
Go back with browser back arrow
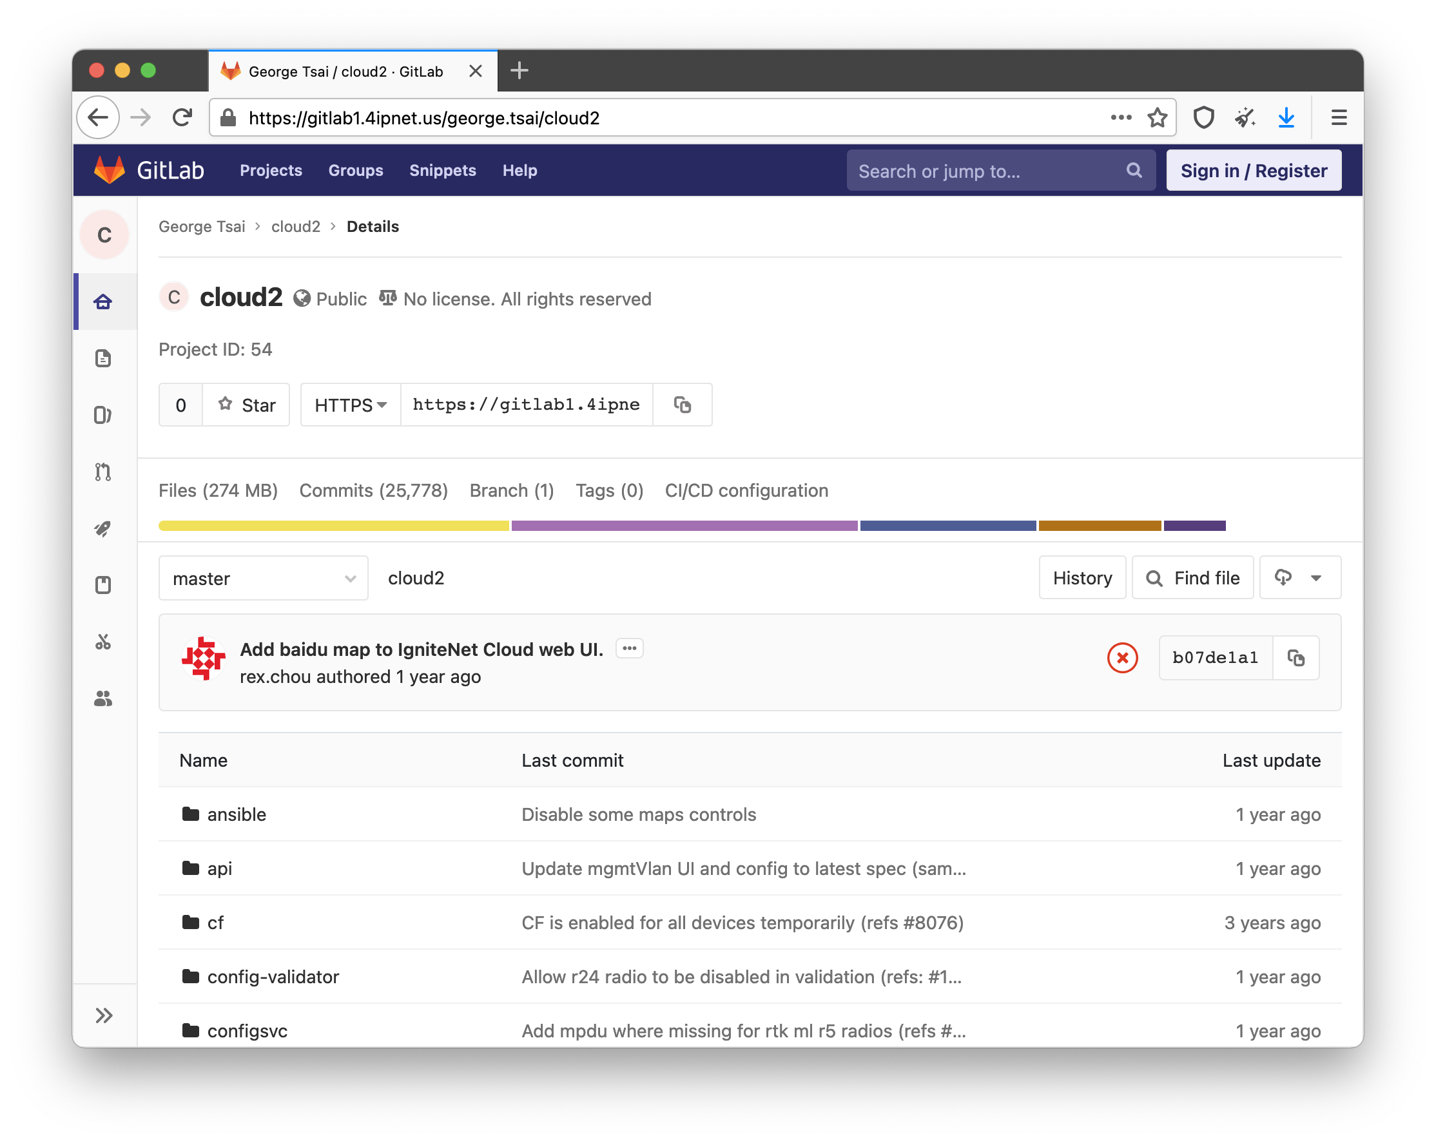pyautogui.click(x=99, y=118)
